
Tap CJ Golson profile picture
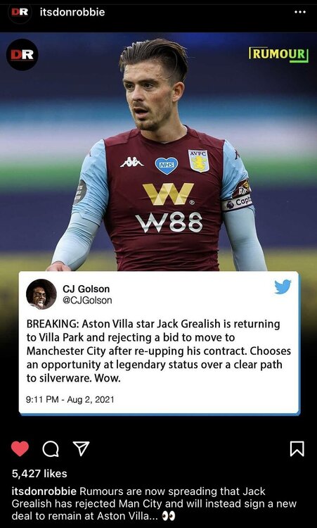point(41,294)
